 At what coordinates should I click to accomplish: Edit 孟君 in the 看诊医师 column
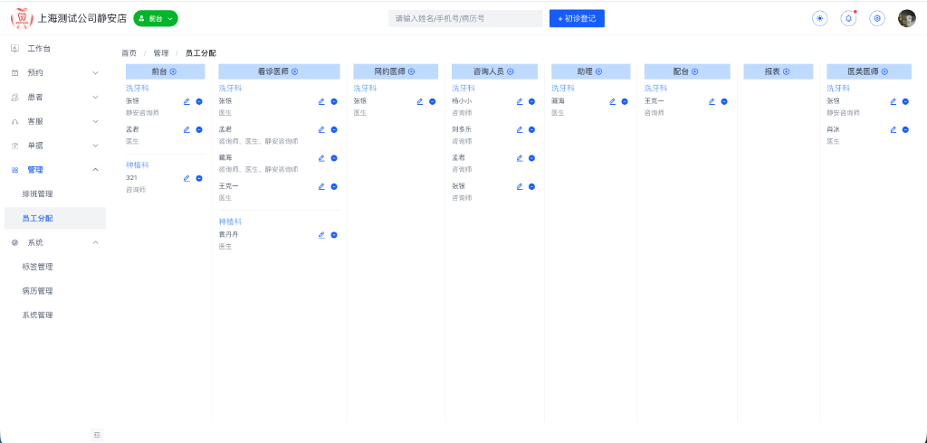coord(321,130)
